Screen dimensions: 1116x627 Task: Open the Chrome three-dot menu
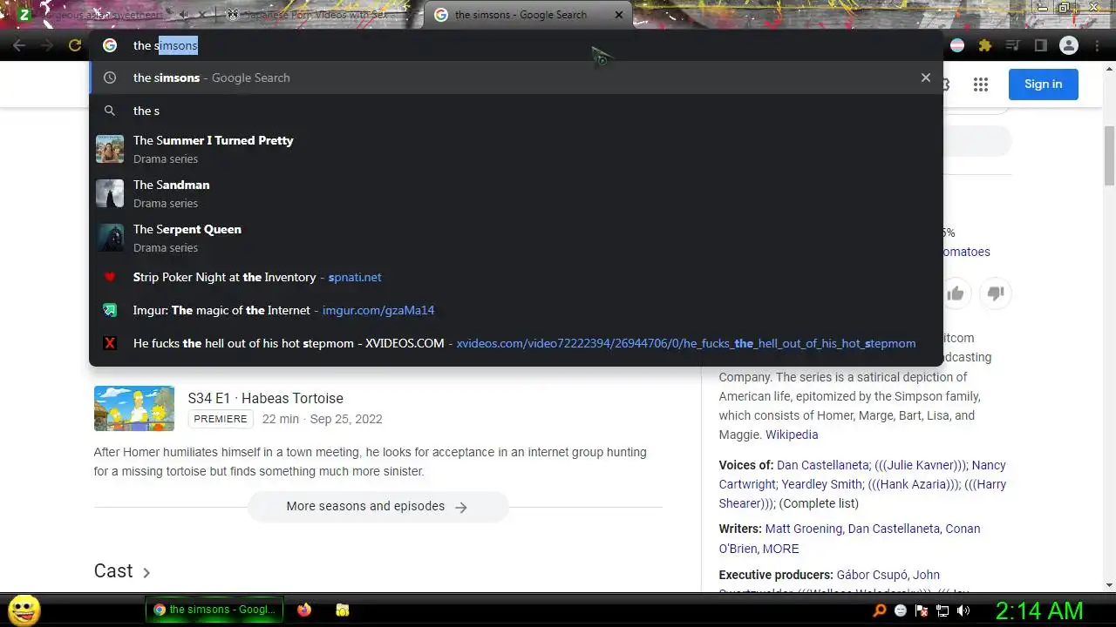[1098, 45]
